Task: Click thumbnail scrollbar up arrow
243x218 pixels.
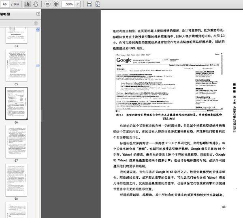Action: coord(38,30)
